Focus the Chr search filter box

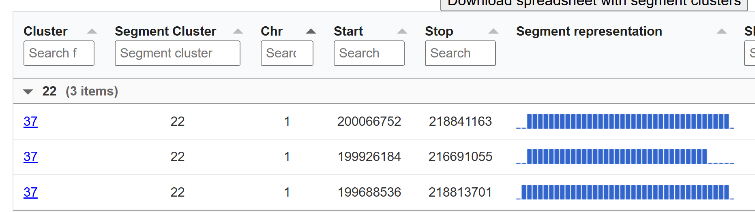pos(287,53)
